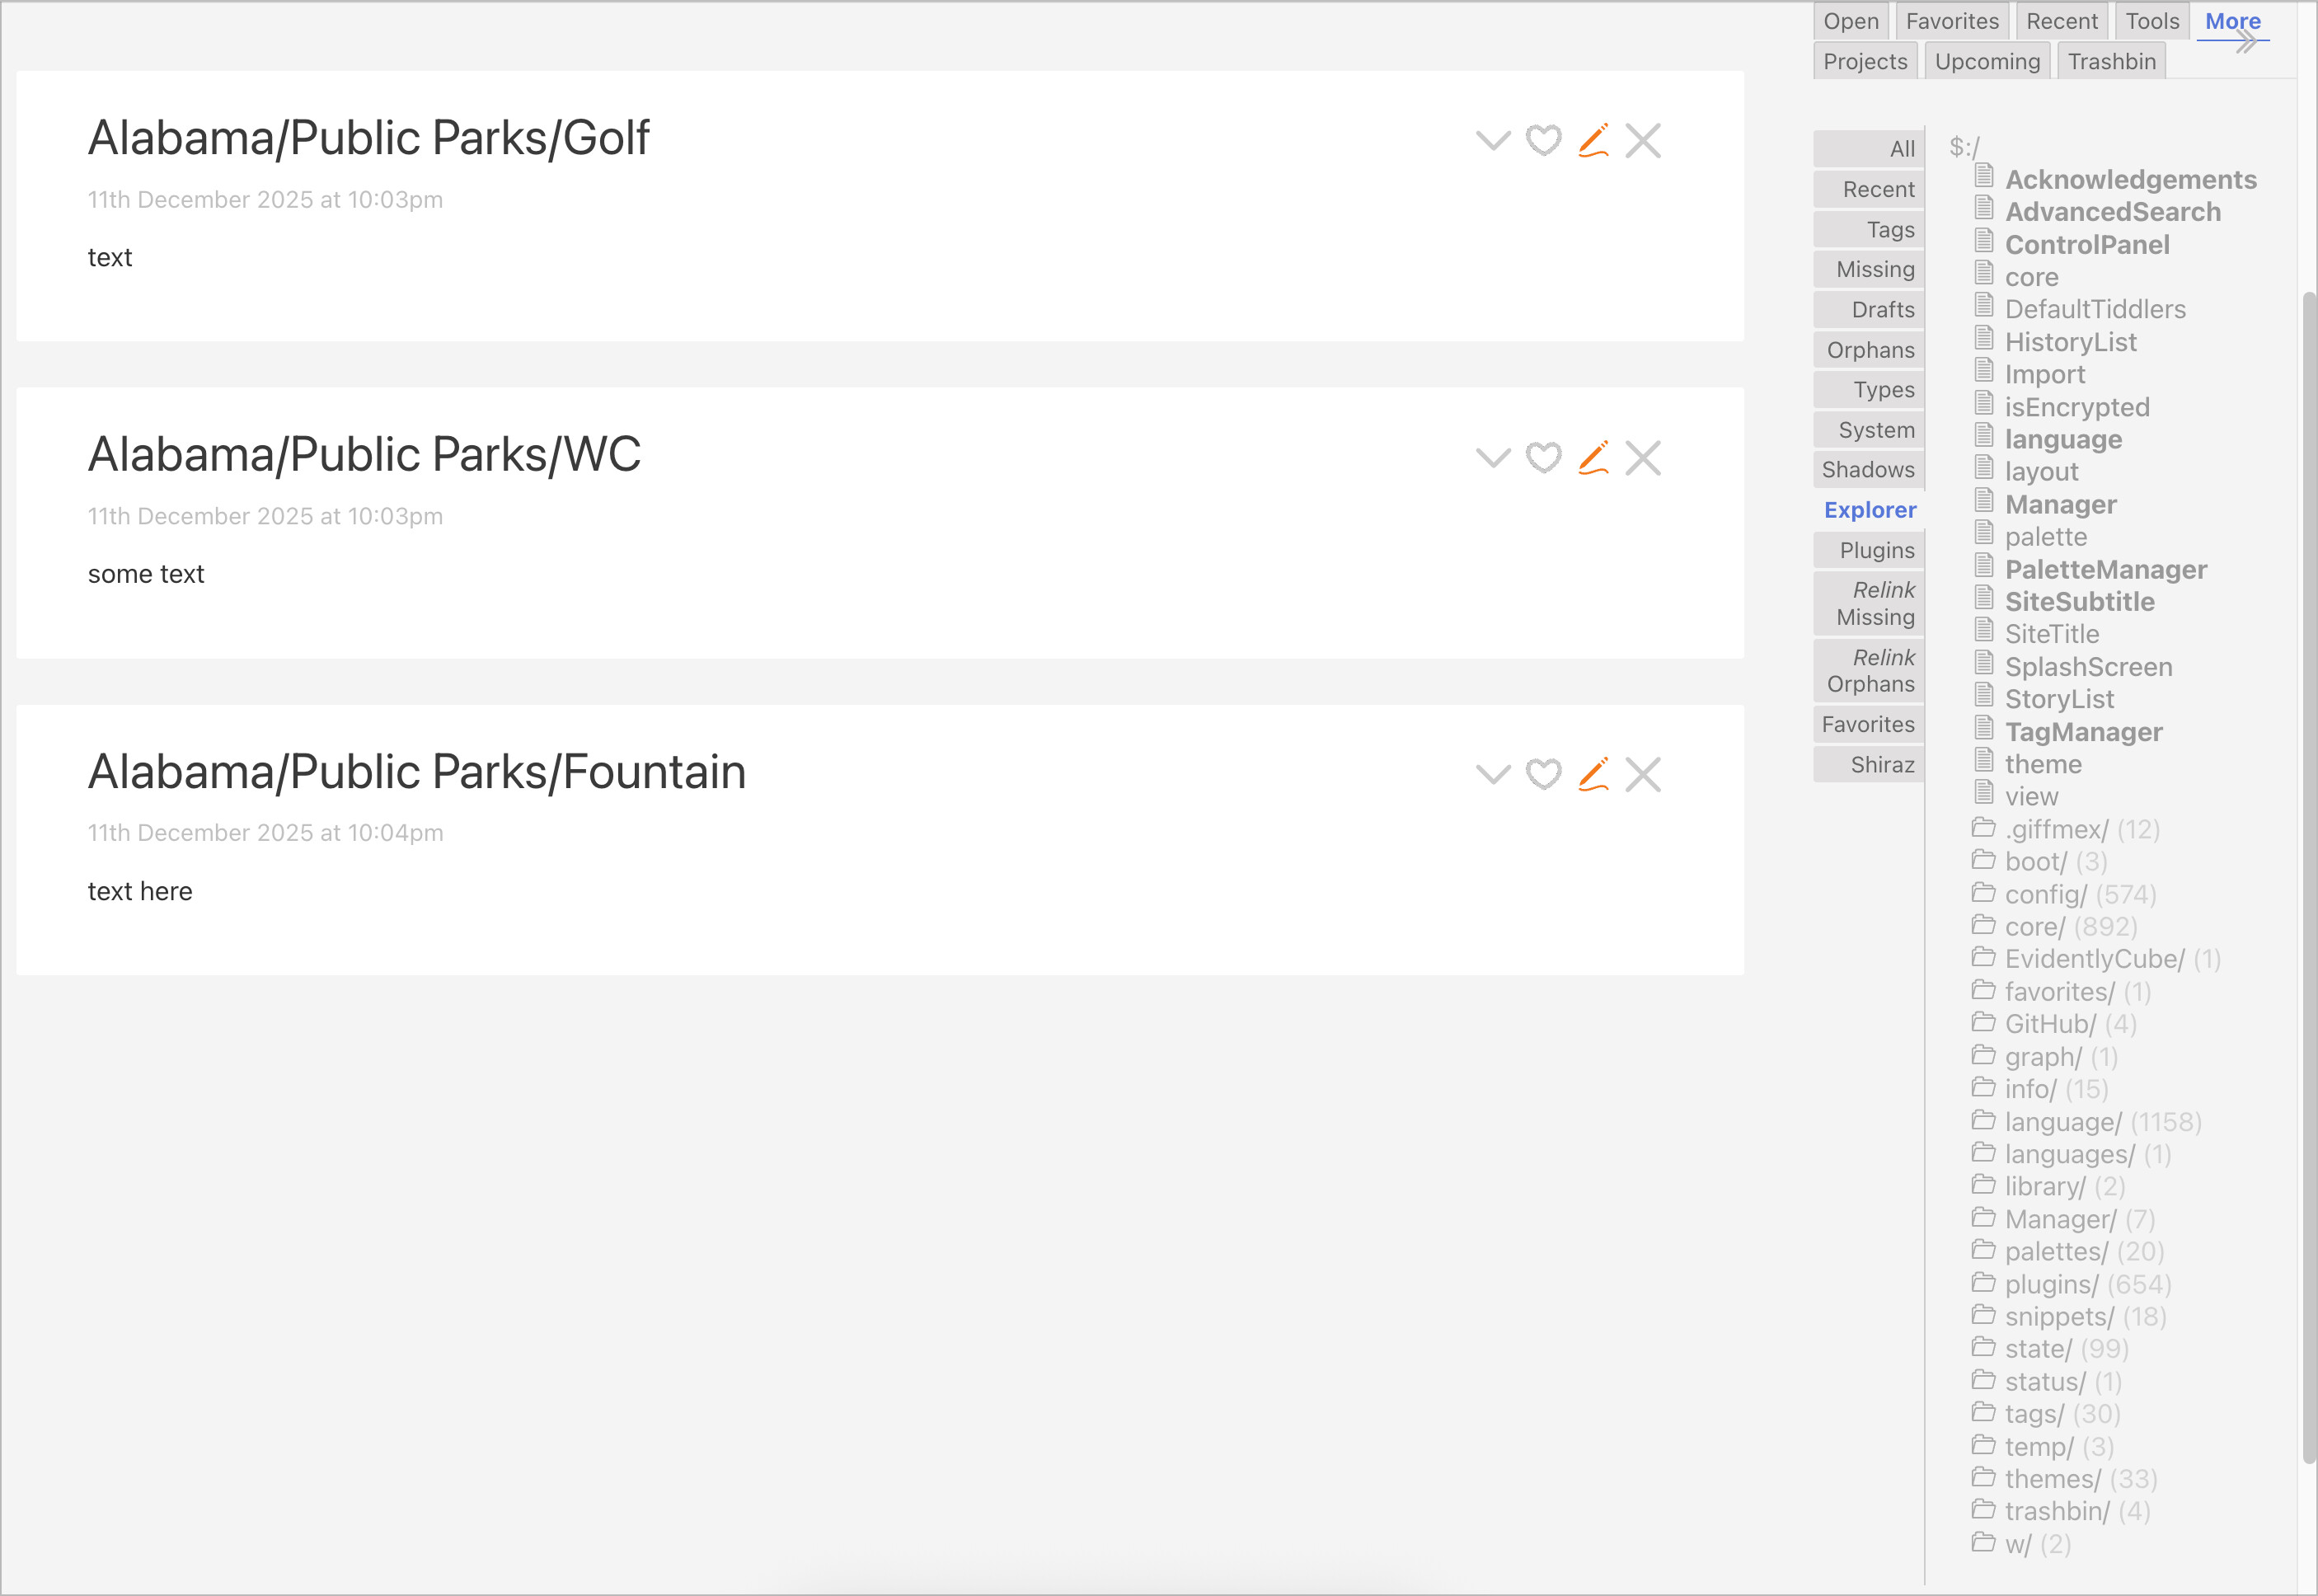Edit the Alabama/Public Parks/Golf tiddler

[x=1593, y=141]
